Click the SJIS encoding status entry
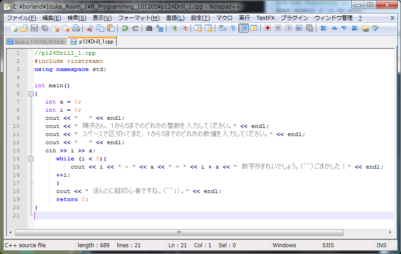Image resolution: width=401 pixels, height=254 pixels. tap(328, 245)
